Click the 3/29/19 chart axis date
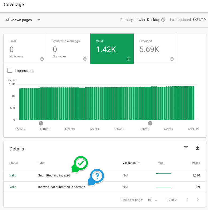208x210 pixels. [20, 129]
